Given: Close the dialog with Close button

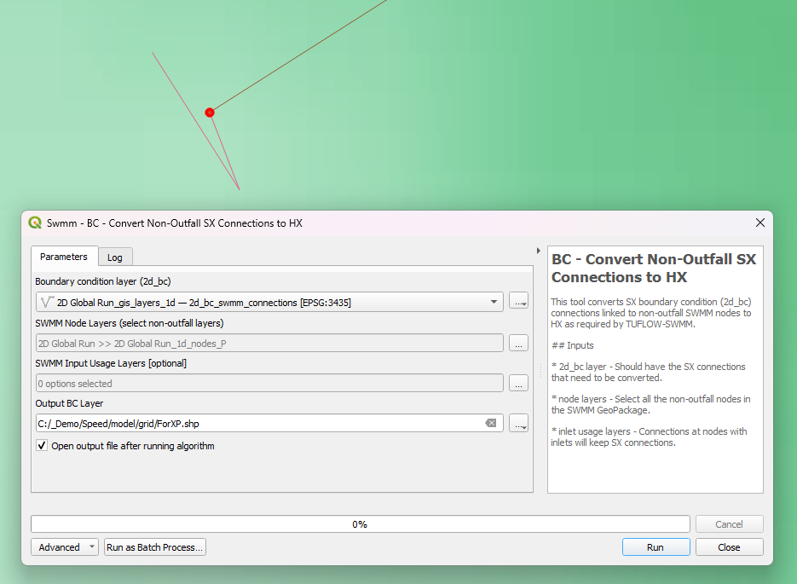Looking at the screenshot, I should tap(729, 546).
